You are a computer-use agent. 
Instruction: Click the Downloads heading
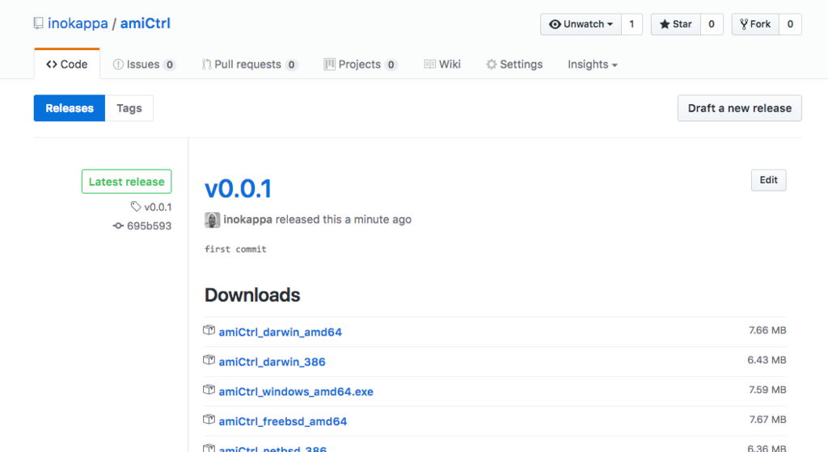coord(252,295)
